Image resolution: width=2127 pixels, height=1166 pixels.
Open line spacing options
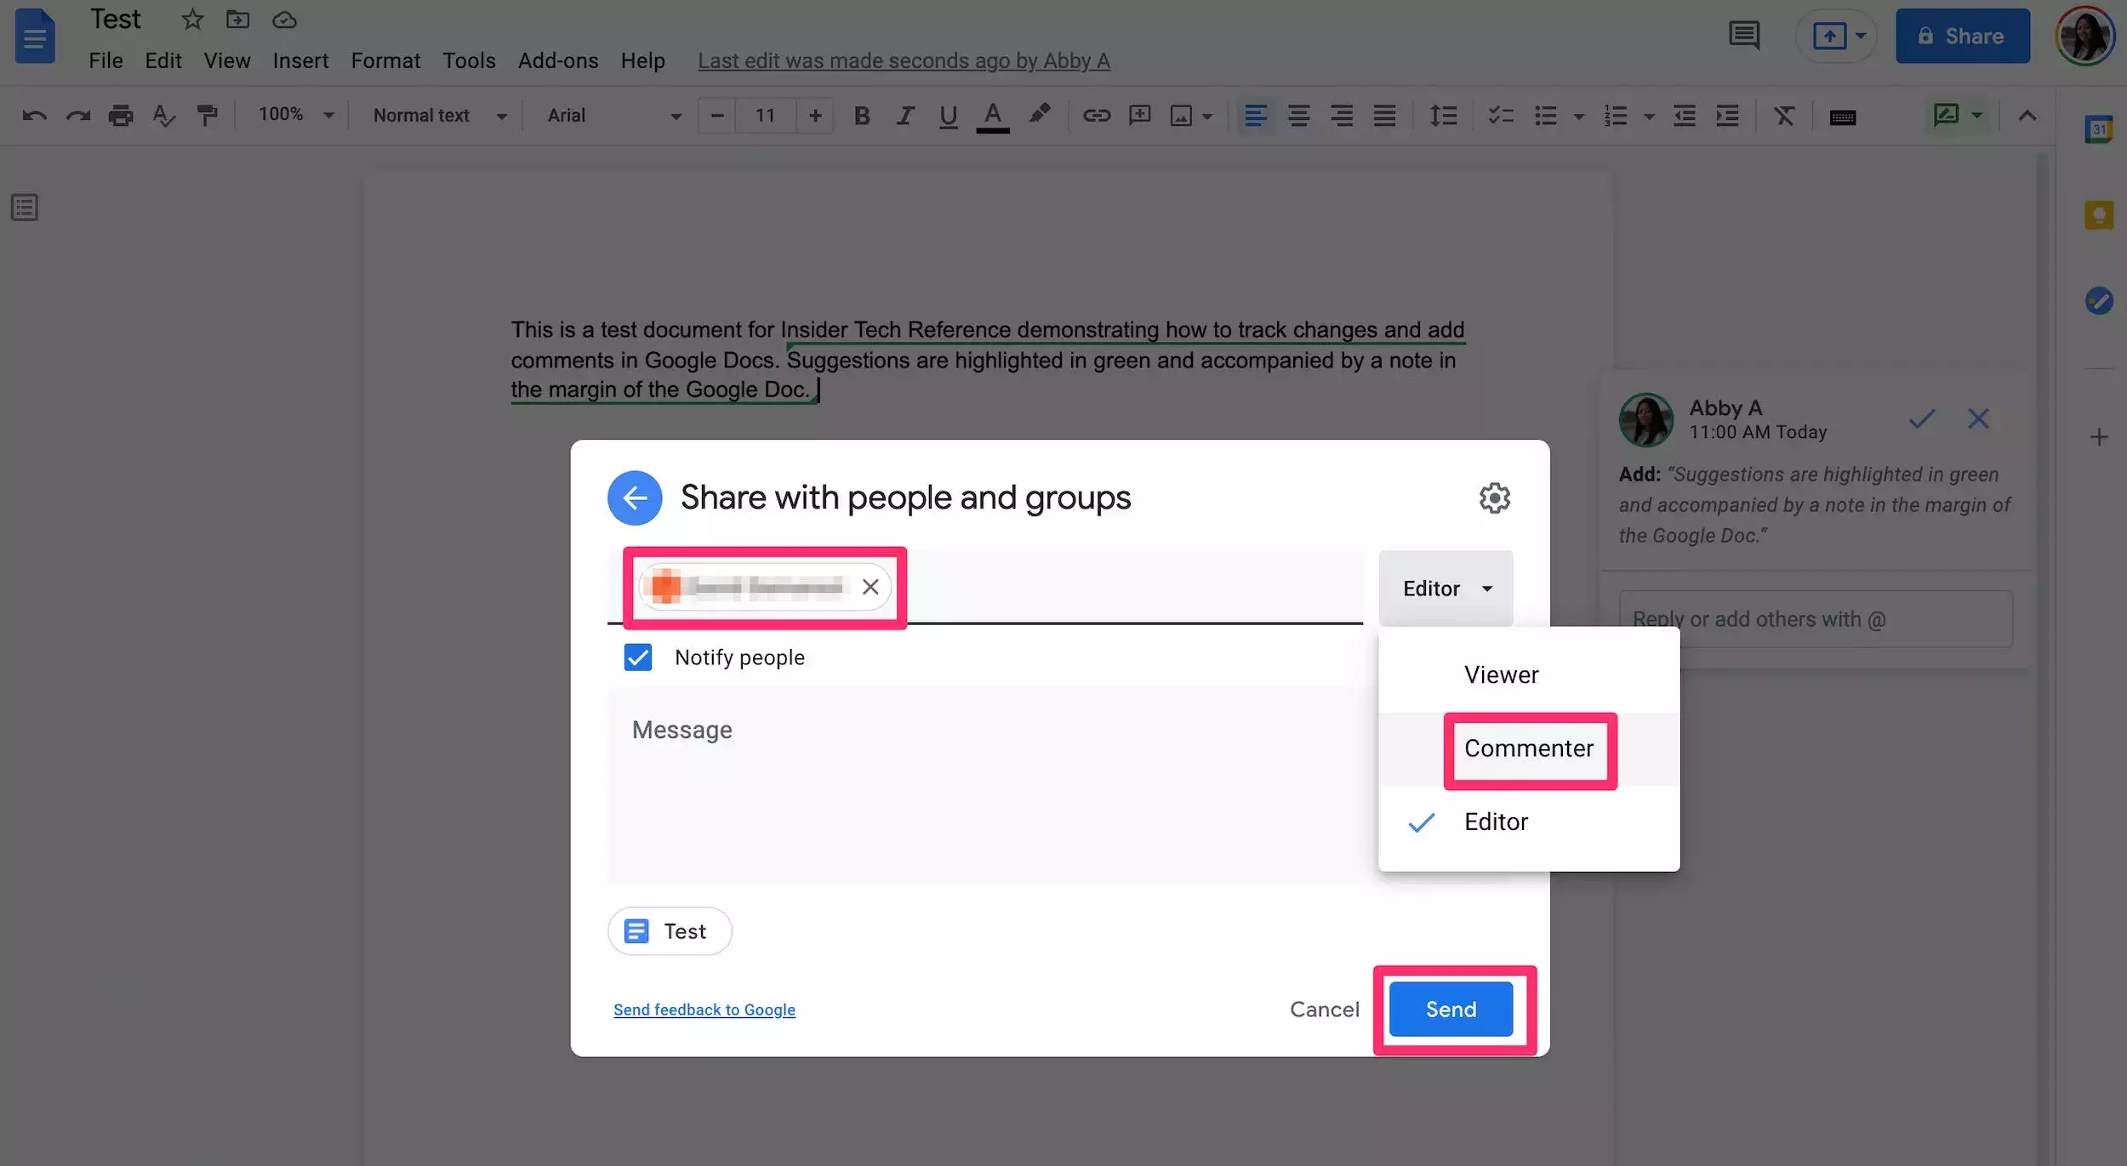(1443, 116)
